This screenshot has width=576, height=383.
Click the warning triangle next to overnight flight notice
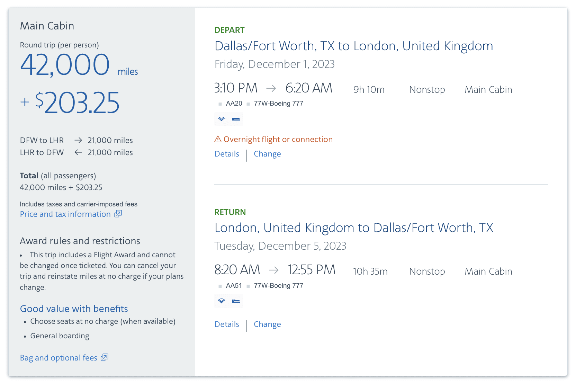(217, 139)
